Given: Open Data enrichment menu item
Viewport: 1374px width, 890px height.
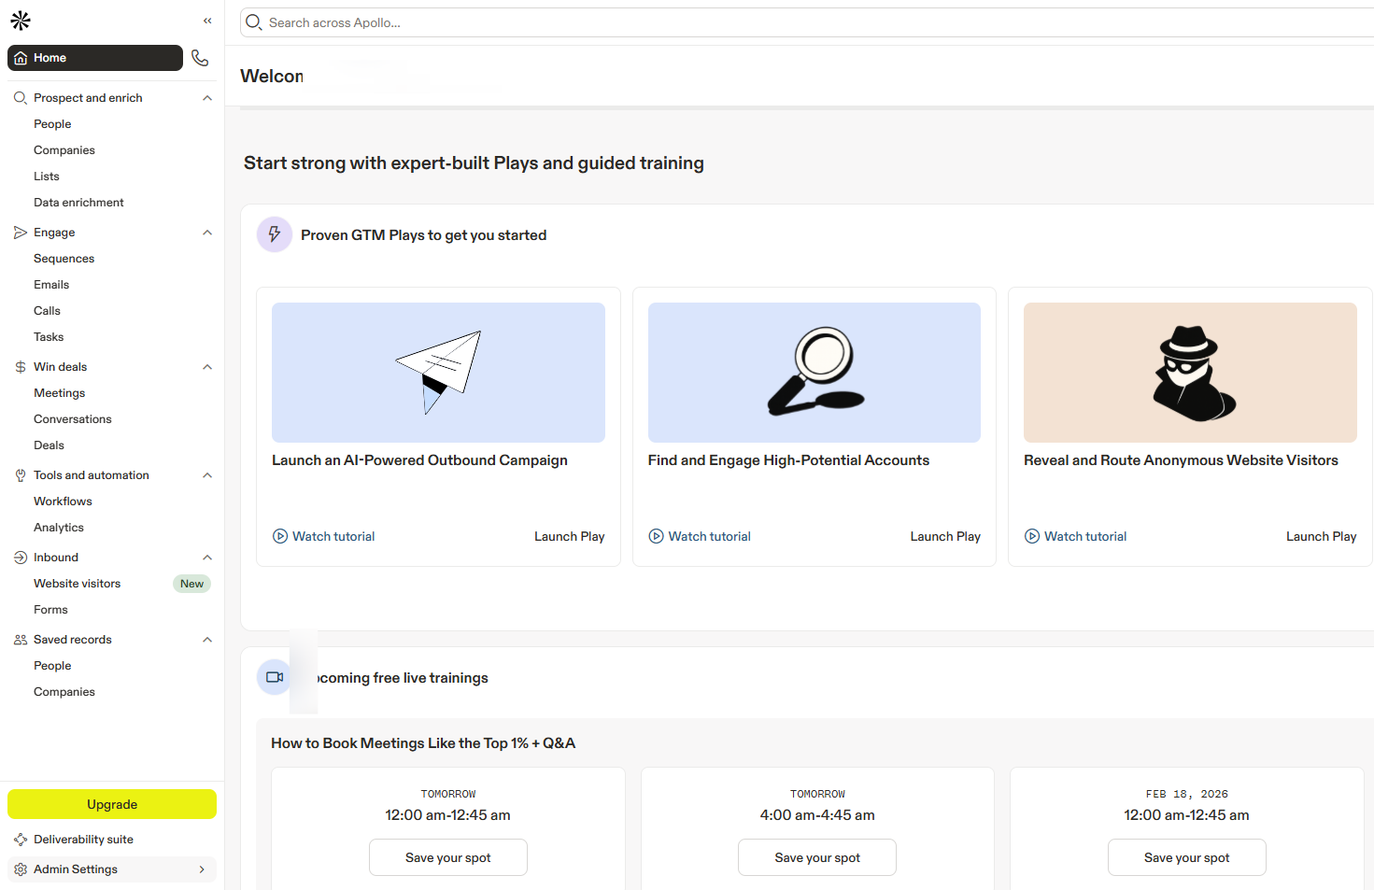Looking at the screenshot, I should [x=78, y=203].
